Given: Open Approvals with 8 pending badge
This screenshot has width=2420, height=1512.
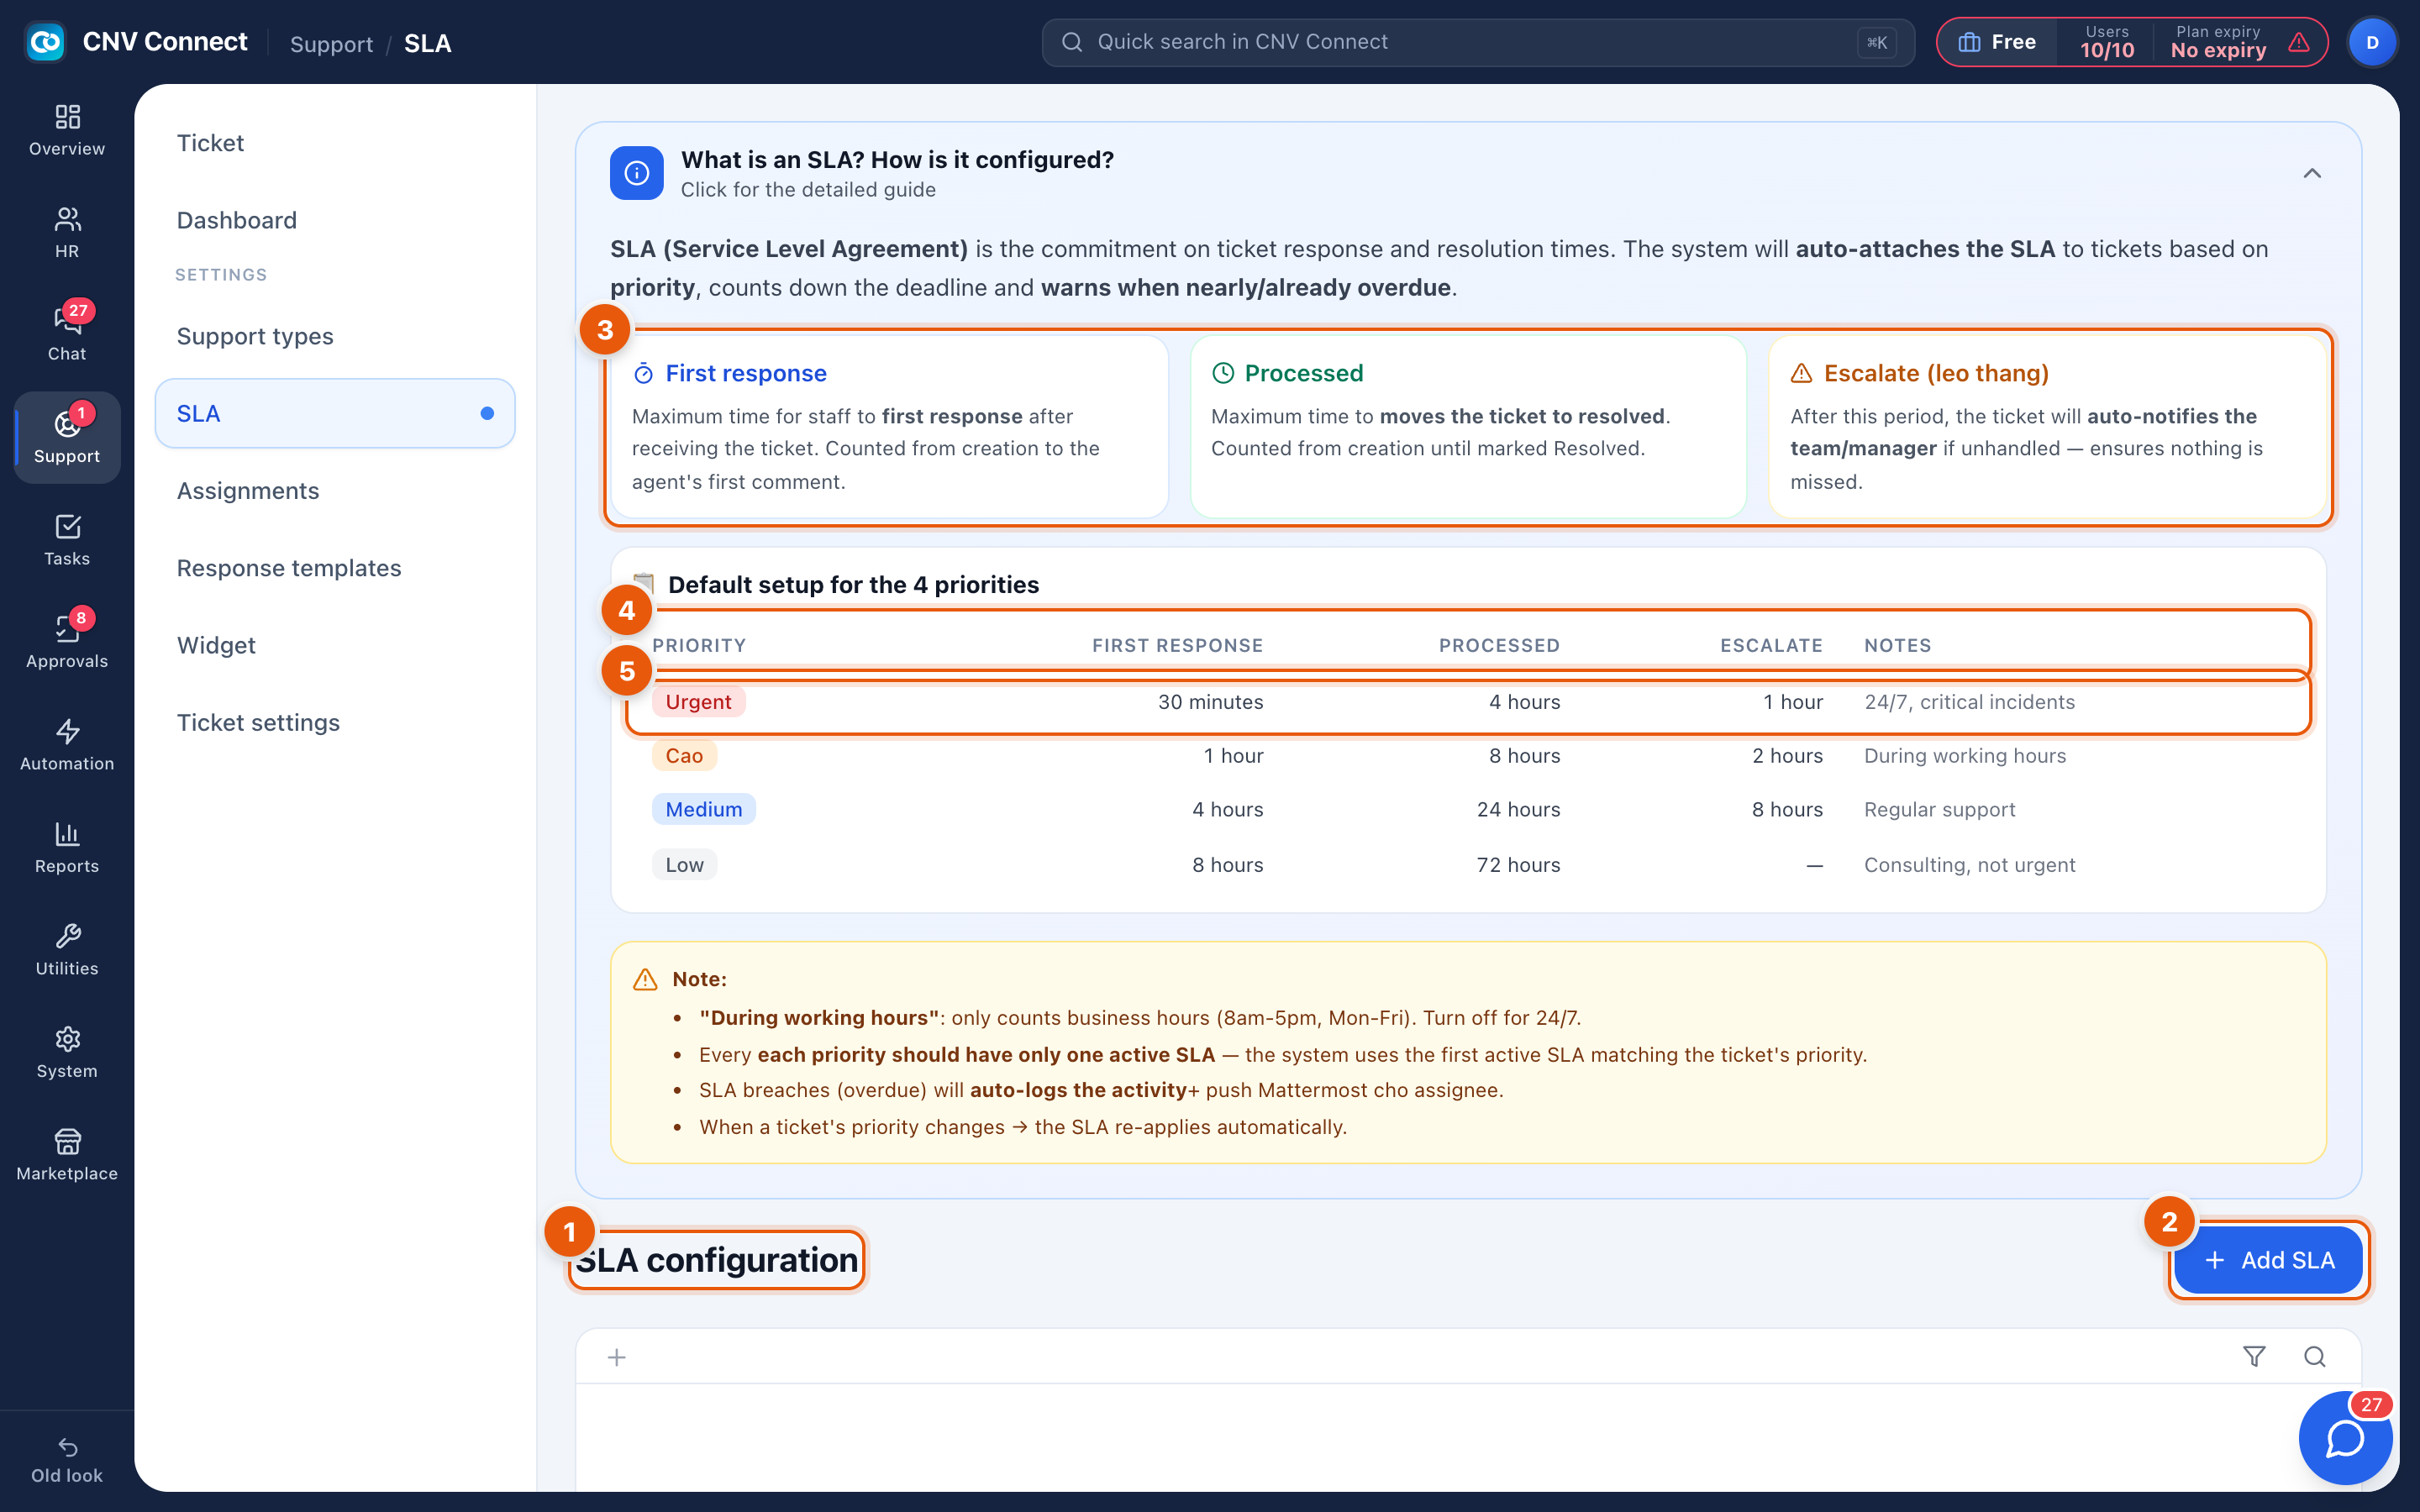Looking at the screenshot, I should pyautogui.click(x=67, y=642).
